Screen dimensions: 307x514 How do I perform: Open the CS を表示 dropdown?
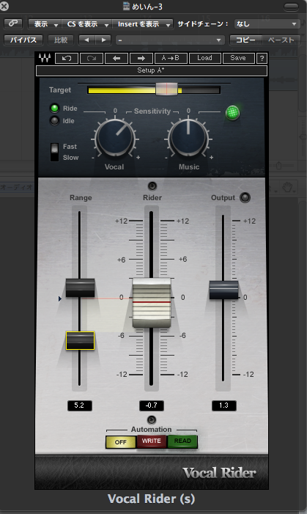87,24
